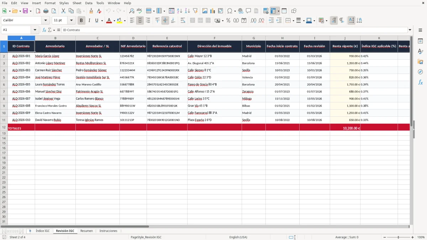The image size is (427, 240).
Task: Open the sidebar Navigator compass icon
Action: 420,72
